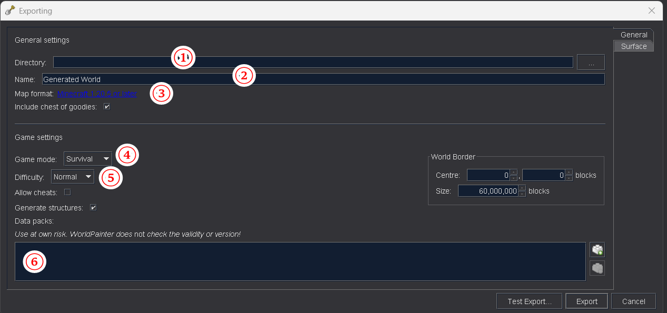The height and width of the screenshot is (313, 667).
Task: Uncheck Generate structures option
Action: (93, 208)
